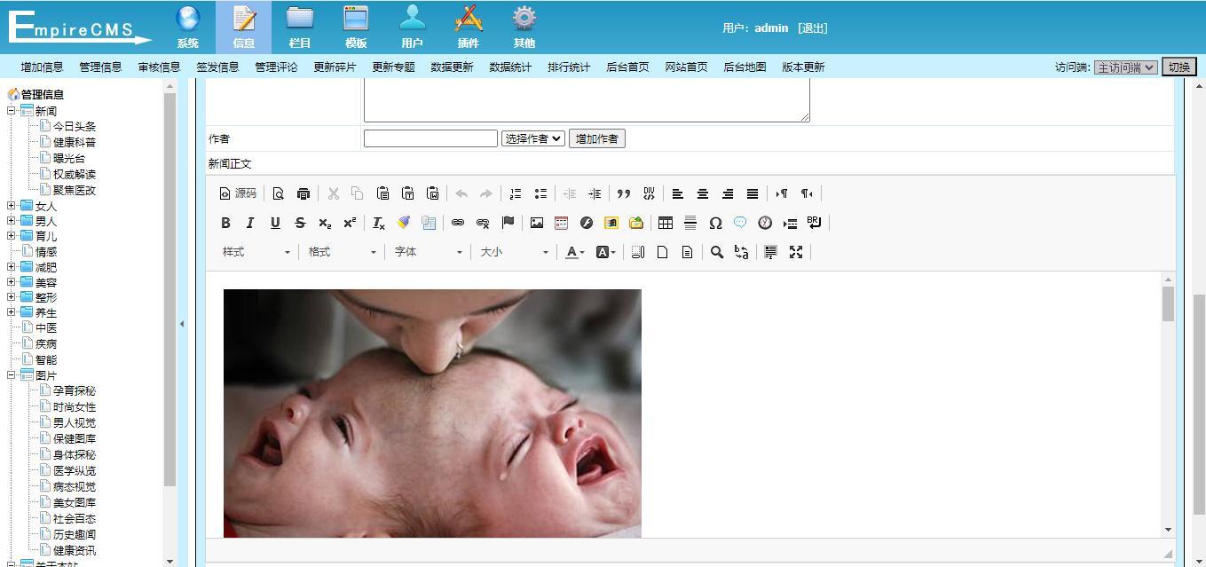Apply block quote formatting
Image resolution: width=1206 pixels, height=567 pixels.
pyautogui.click(x=624, y=193)
